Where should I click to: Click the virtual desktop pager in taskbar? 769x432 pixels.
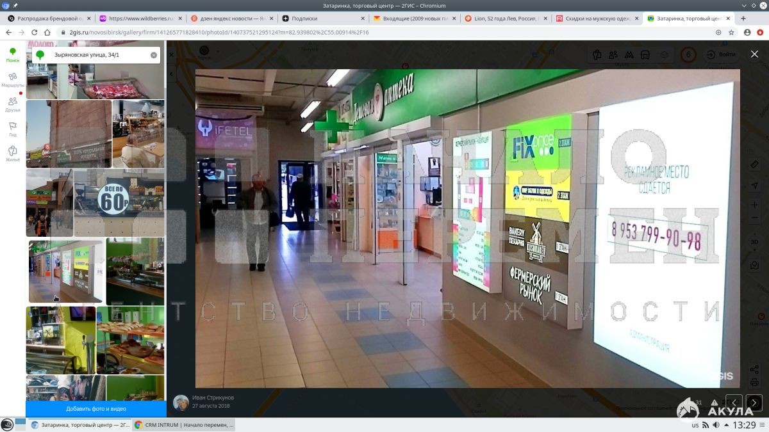(21, 425)
